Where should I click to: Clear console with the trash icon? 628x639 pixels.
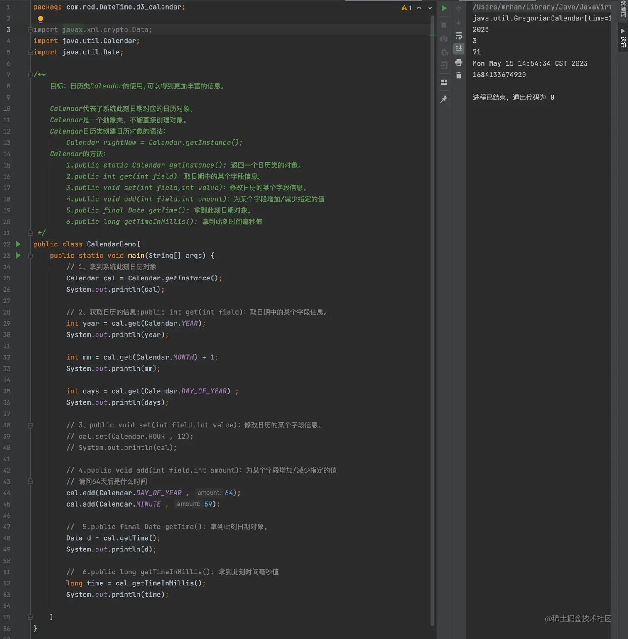coord(459,75)
